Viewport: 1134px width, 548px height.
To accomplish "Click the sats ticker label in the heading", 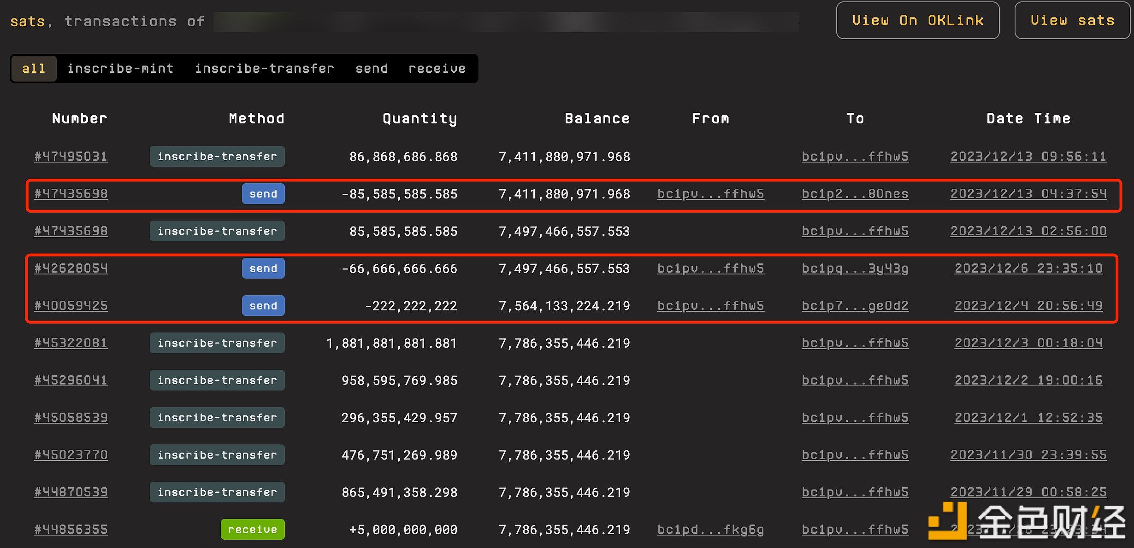I will tap(28, 22).
